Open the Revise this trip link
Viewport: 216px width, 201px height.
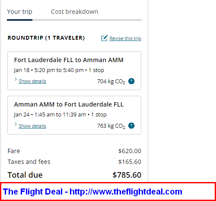coord(125,38)
